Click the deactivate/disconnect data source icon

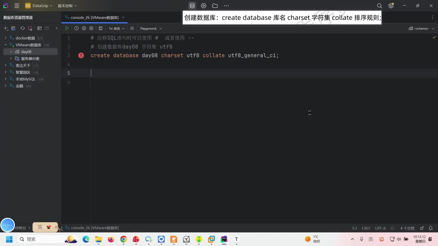[x=30, y=28]
